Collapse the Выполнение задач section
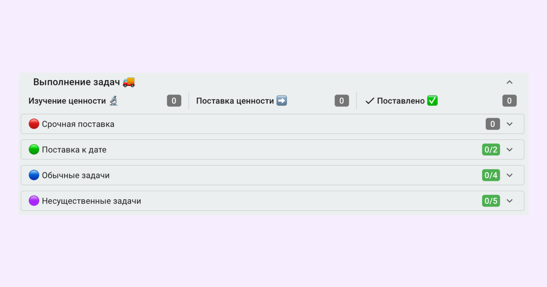The height and width of the screenshot is (287, 547). tap(509, 82)
